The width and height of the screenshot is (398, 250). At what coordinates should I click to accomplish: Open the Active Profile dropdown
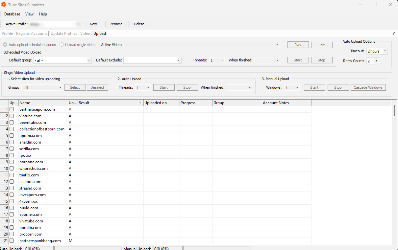pos(55,24)
